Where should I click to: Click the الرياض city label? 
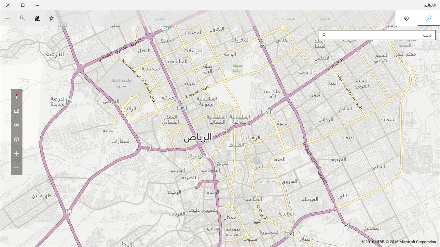(198, 137)
